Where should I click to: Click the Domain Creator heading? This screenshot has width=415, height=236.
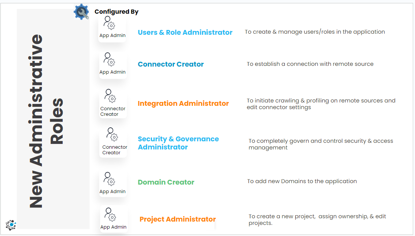pos(166,182)
